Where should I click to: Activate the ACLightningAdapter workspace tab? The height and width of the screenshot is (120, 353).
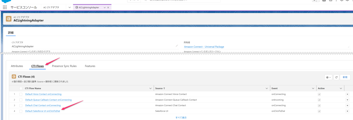pyautogui.click(x=89, y=7)
